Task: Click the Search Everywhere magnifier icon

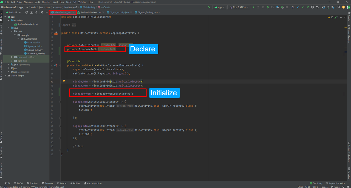Action: [339, 7]
